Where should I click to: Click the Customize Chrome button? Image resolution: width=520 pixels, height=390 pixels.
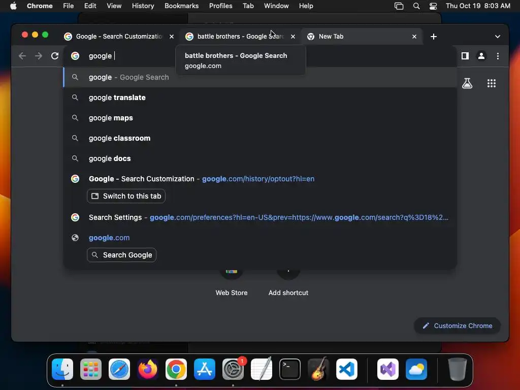click(x=458, y=326)
